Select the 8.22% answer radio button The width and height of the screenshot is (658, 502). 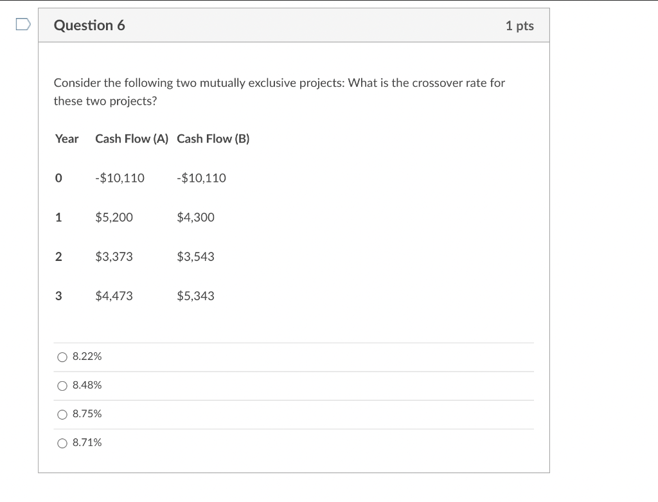coord(62,357)
